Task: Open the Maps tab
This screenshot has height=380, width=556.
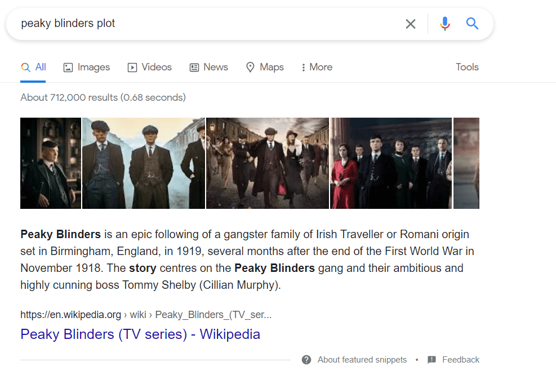Action: pyautogui.click(x=265, y=67)
